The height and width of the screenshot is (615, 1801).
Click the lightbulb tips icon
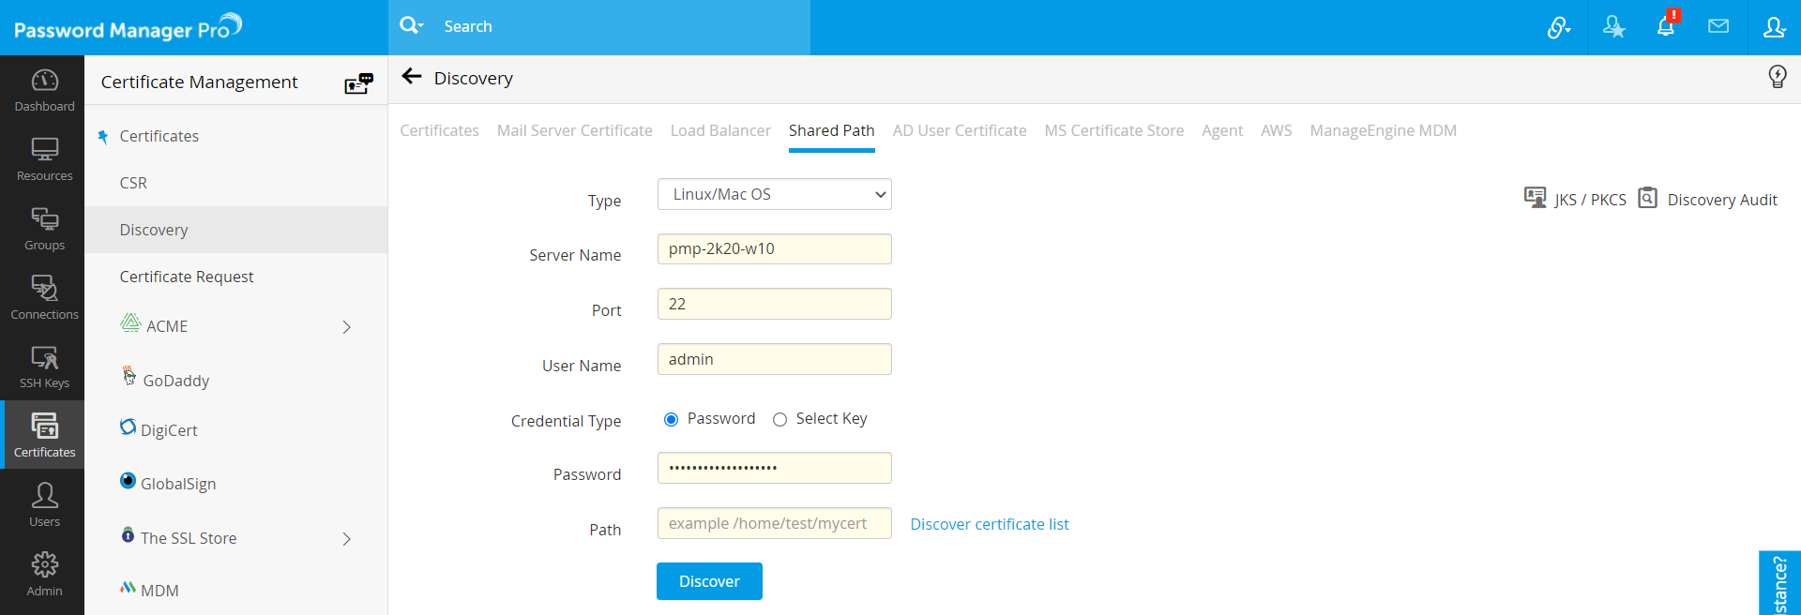(x=1777, y=77)
